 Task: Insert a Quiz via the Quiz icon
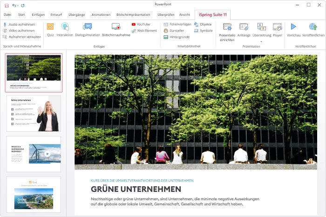coord(50,27)
